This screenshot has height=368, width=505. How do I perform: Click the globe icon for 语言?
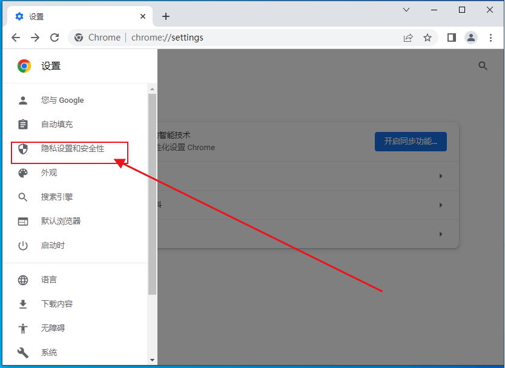point(23,280)
